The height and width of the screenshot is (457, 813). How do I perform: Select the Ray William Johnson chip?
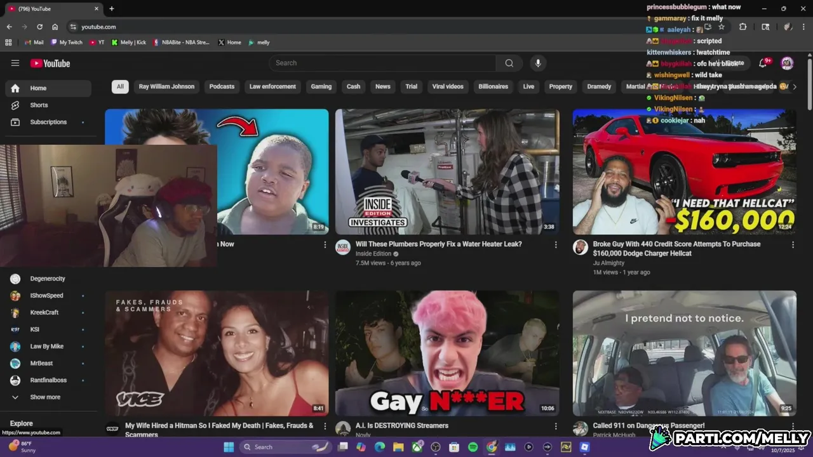166,86
